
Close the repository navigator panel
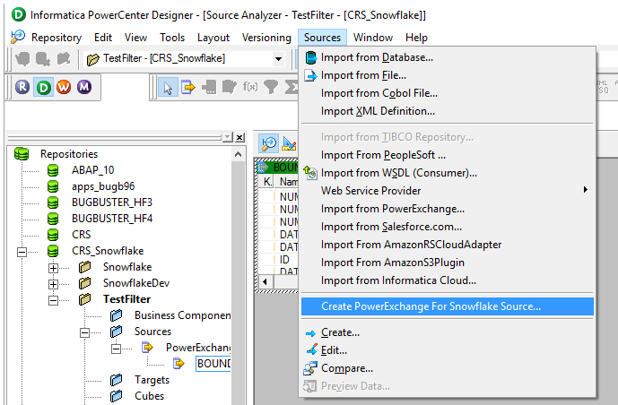pyautogui.click(x=239, y=137)
